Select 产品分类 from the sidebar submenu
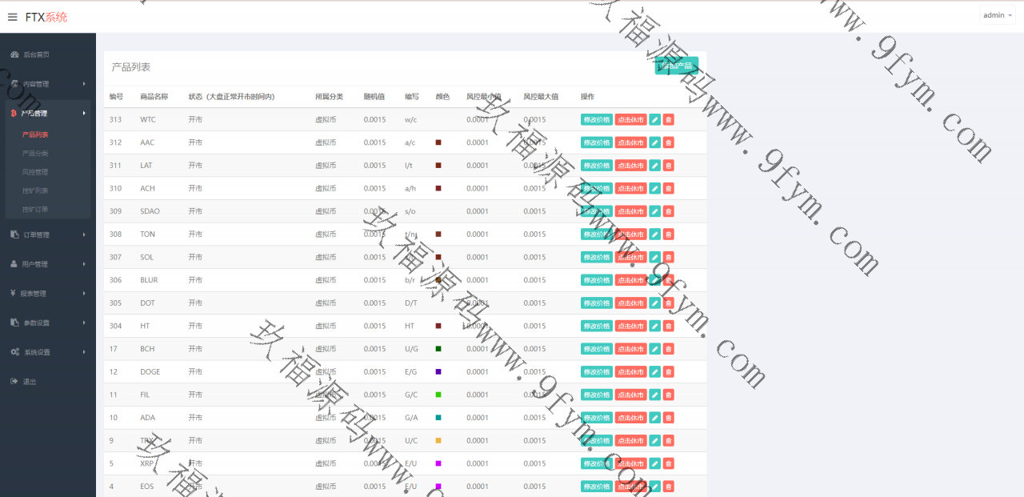 35,153
